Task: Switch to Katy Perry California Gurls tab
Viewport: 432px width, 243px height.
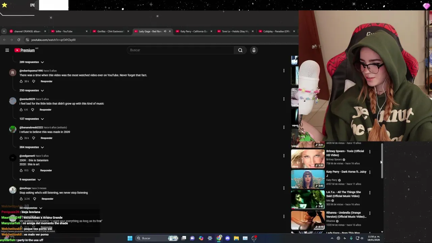Action: 194,31
